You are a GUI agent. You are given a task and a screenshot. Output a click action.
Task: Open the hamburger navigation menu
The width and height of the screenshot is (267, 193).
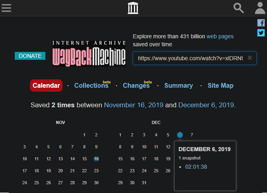pyautogui.click(x=6, y=8)
